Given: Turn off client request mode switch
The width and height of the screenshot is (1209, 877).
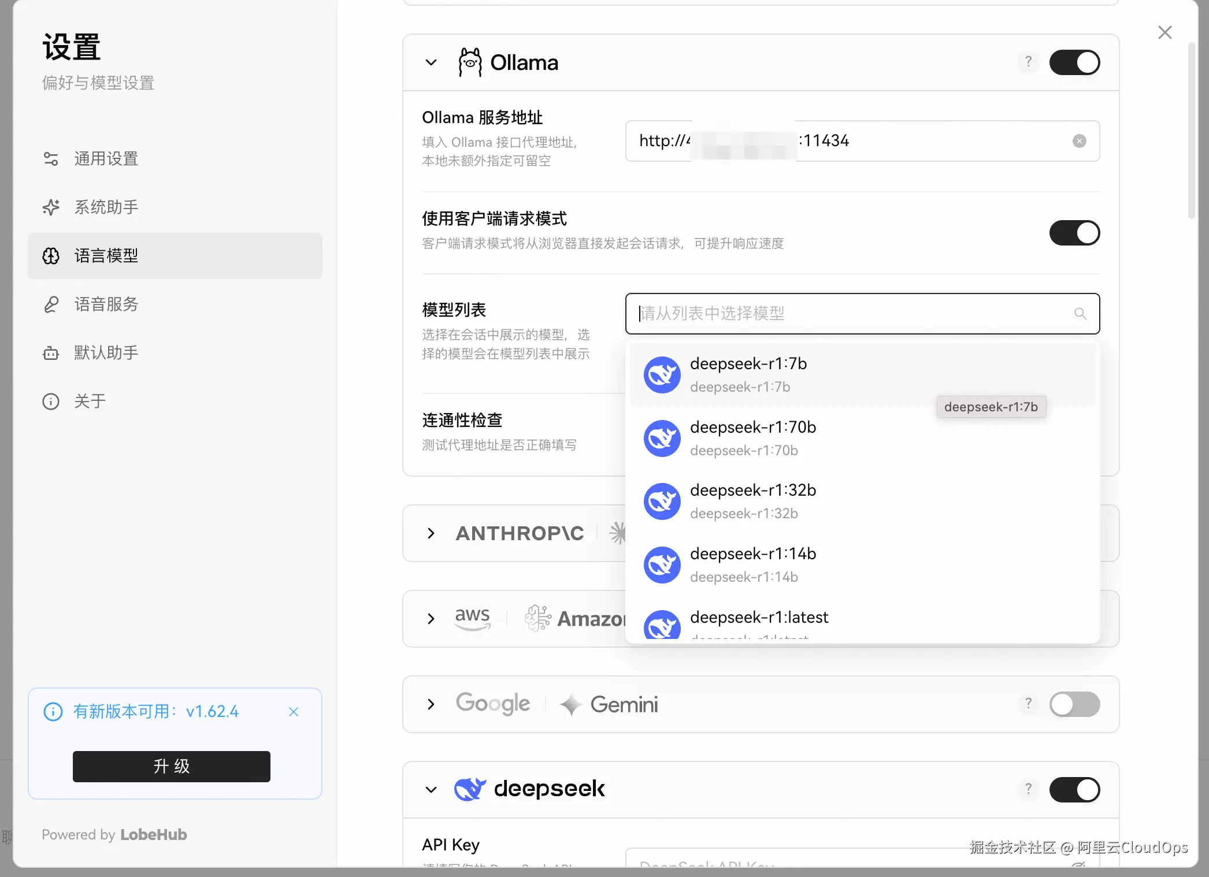Looking at the screenshot, I should point(1074,233).
